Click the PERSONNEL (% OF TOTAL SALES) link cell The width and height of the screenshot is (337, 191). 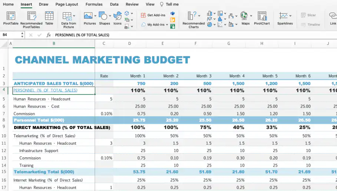point(54,90)
